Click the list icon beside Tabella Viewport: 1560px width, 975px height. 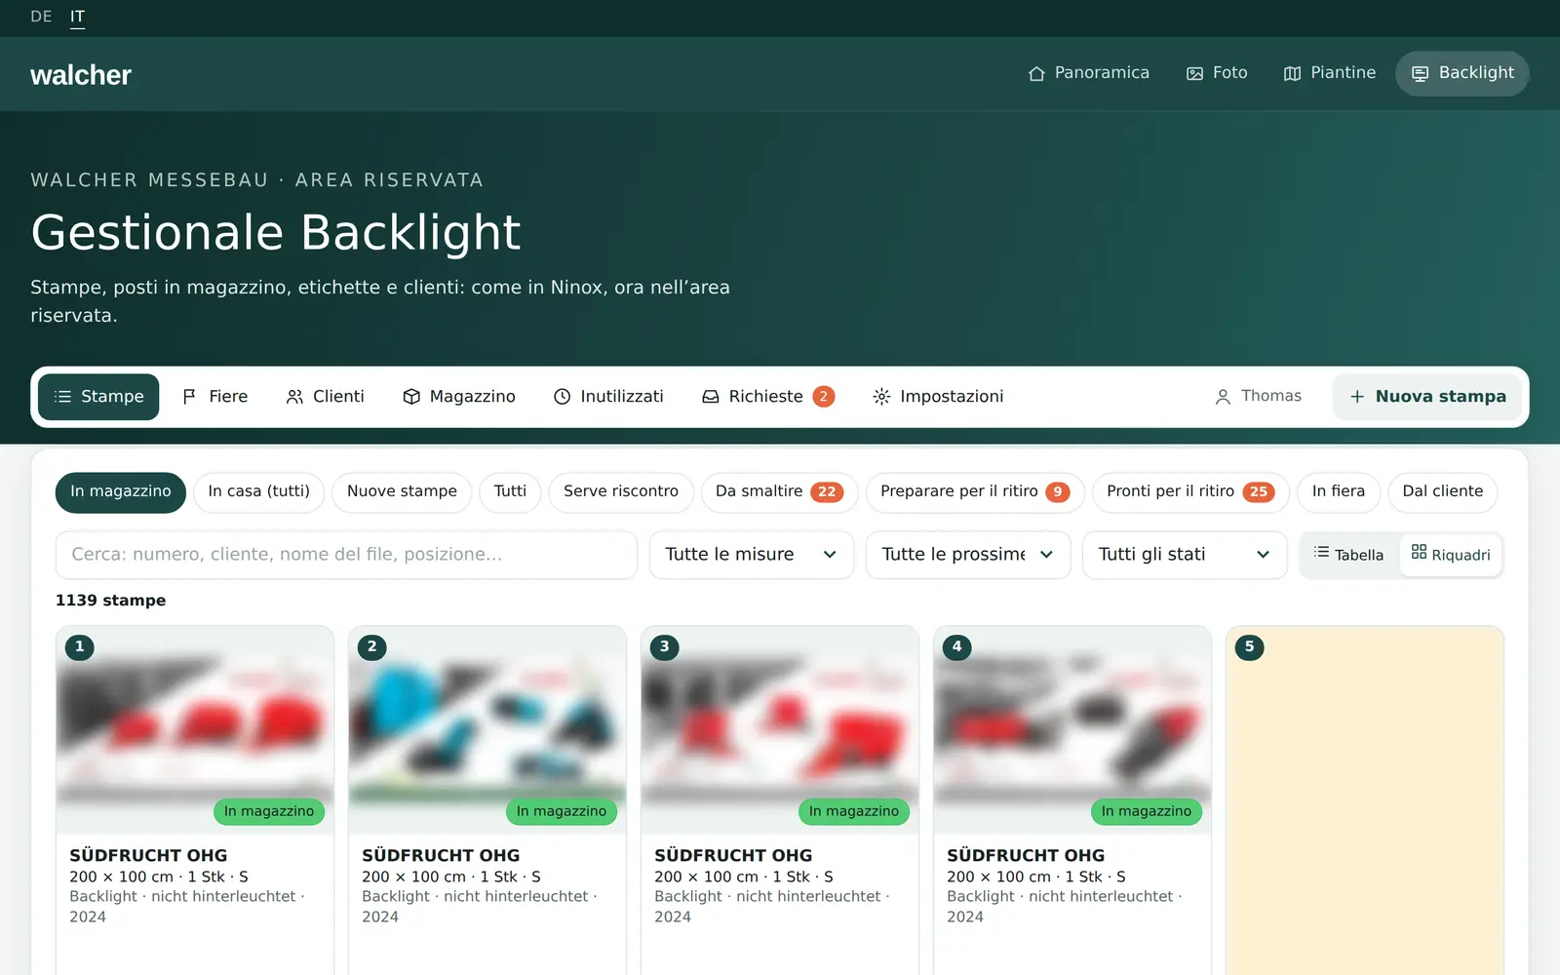tap(1321, 552)
